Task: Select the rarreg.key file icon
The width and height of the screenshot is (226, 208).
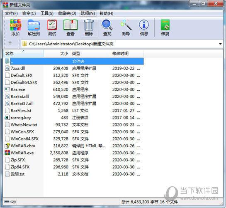Action: tap(7, 117)
